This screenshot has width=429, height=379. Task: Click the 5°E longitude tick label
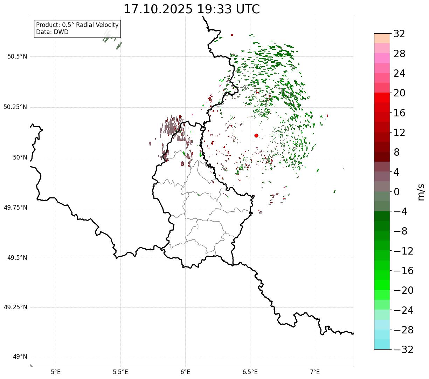(56, 372)
